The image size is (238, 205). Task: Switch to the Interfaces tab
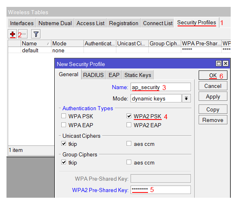pos(22,23)
